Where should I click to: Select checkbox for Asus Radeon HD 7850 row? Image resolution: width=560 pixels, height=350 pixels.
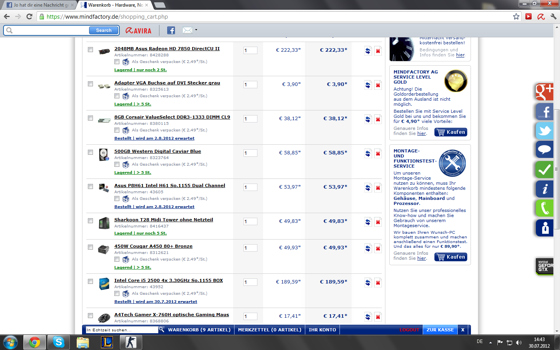[91, 50]
